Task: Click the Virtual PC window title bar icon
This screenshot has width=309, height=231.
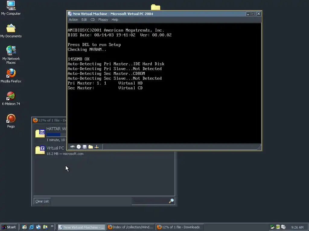Action: click(x=70, y=14)
